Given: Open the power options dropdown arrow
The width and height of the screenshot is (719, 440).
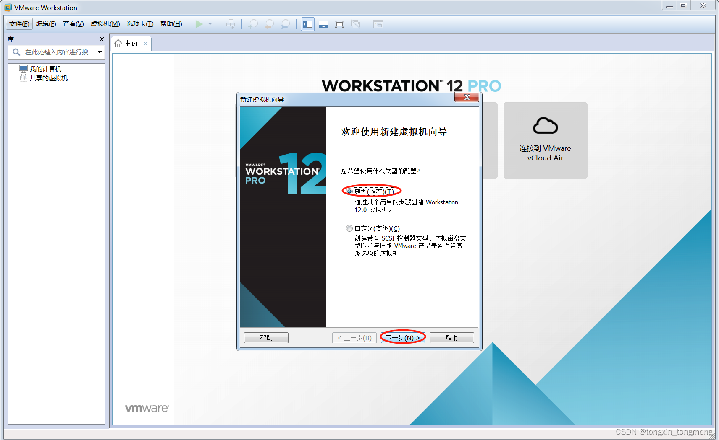Looking at the screenshot, I should (x=210, y=24).
